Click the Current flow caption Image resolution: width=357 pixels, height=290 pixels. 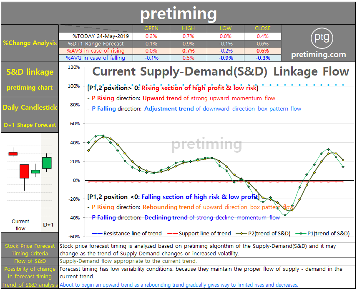(20, 225)
